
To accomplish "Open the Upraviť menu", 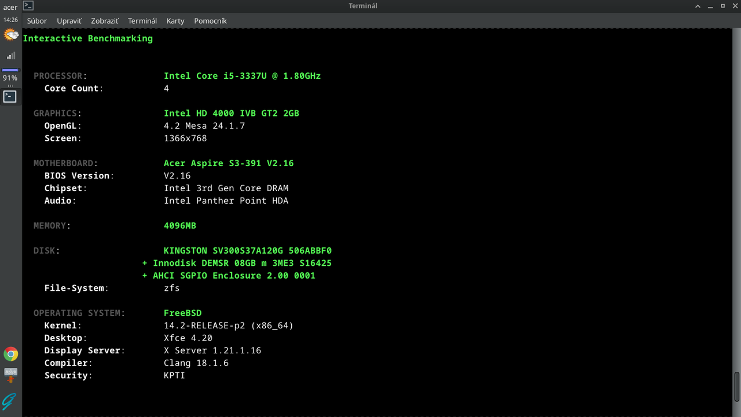I will 69,21.
